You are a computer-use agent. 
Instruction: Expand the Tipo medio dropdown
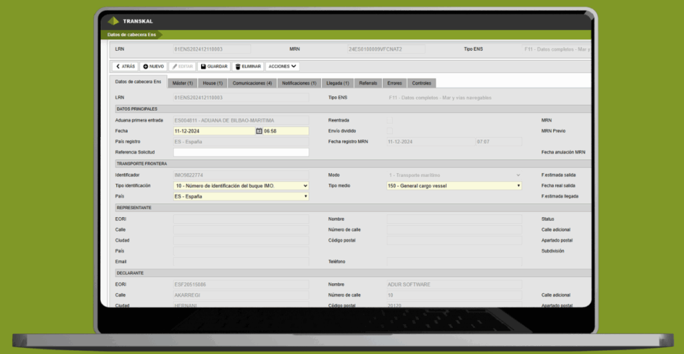point(454,186)
